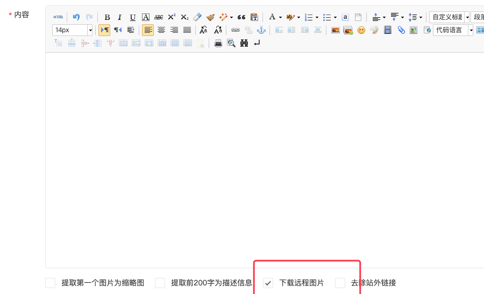Expand ordered list style arrow
Viewport: 484px width, 294px height.
click(x=317, y=17)
